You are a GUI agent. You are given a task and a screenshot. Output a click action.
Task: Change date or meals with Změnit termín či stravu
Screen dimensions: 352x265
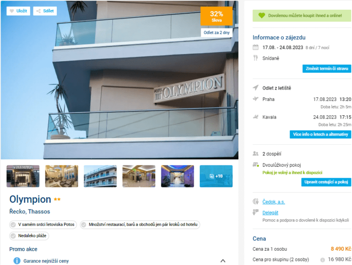point(327,68)
